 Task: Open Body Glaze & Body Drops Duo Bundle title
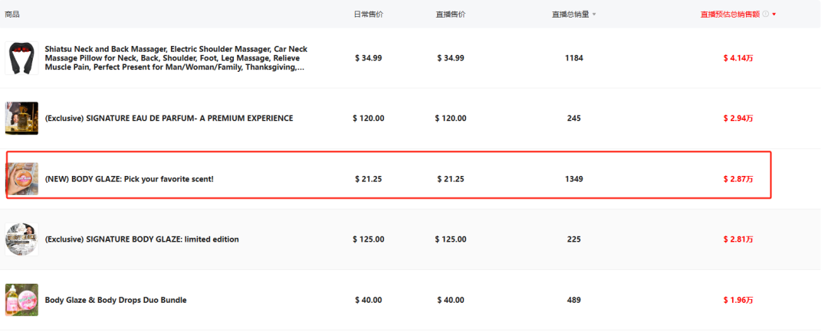tap(116, 300)
